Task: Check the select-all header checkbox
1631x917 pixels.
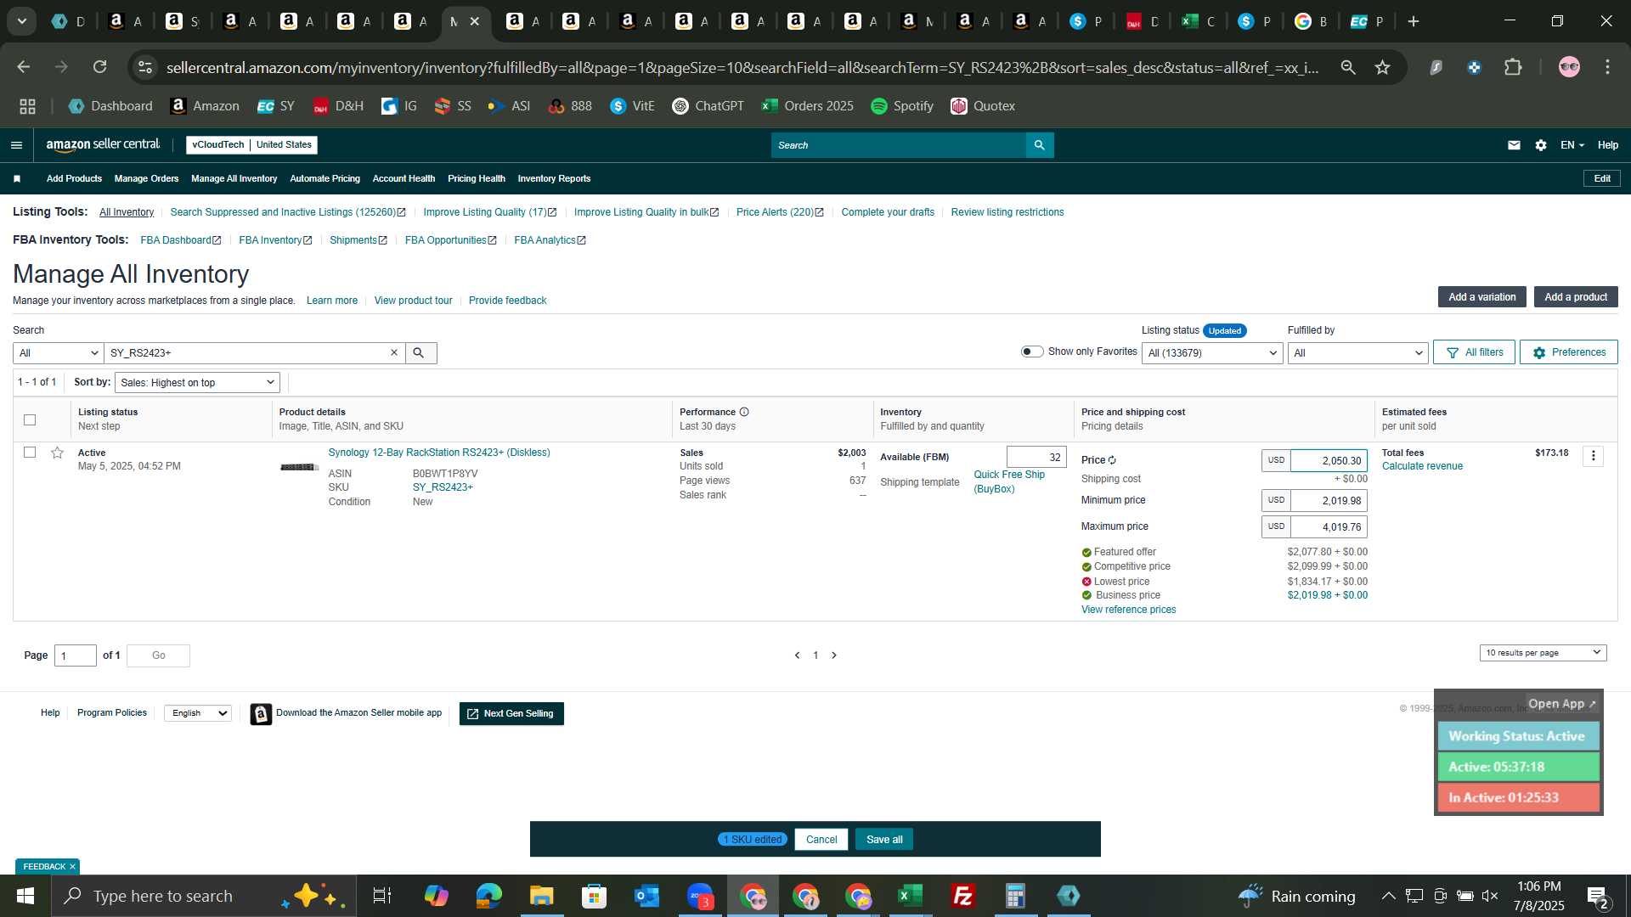Action: pos(30,419)
